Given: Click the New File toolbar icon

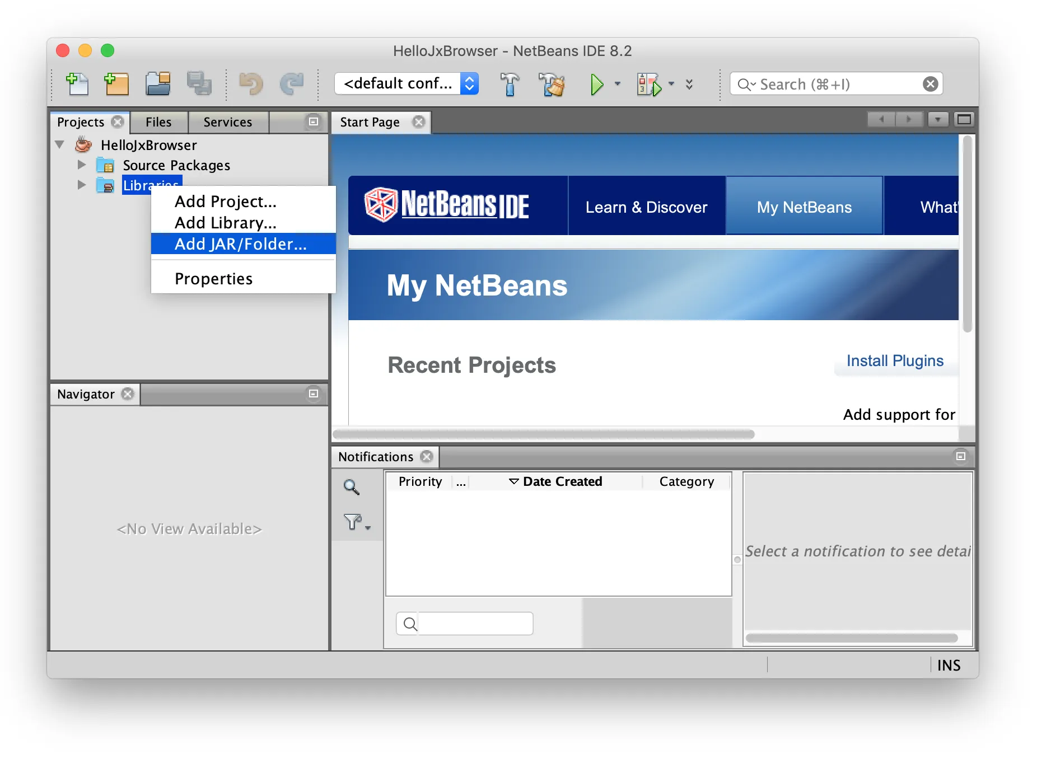Looking at the screenshot, I should (77, 84).
